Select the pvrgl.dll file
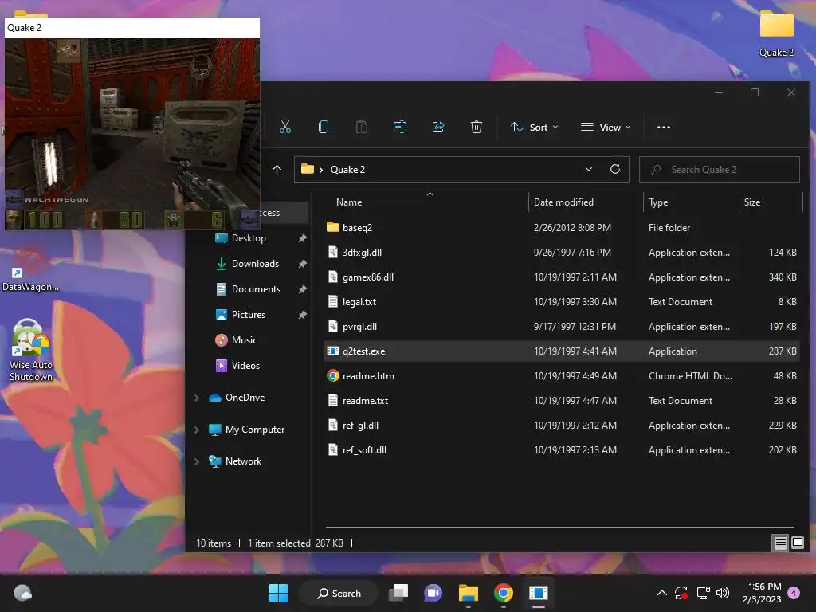Viewport: 816px width, 612px height. click(x=562, y=326)
